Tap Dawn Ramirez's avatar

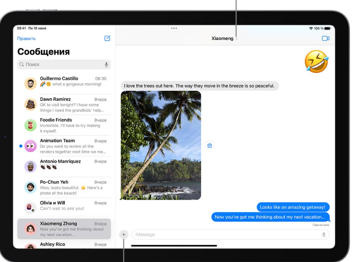[31, 104]
